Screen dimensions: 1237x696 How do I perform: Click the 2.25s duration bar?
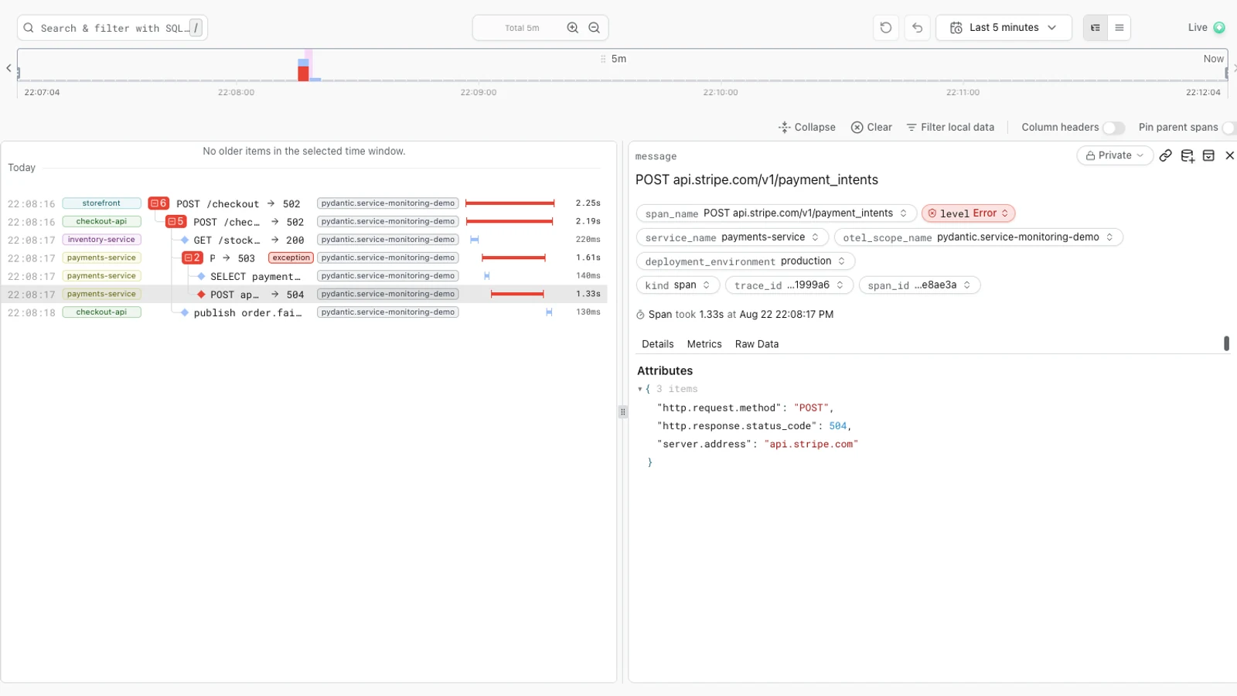(x=510, y=203)
